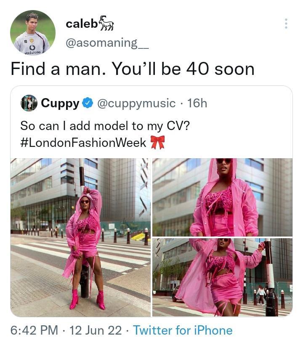Image resolution: width=303 pixels, height=343 pixels.
Task: Open the bottom-right photo by the pole
Action: [222, 277]
